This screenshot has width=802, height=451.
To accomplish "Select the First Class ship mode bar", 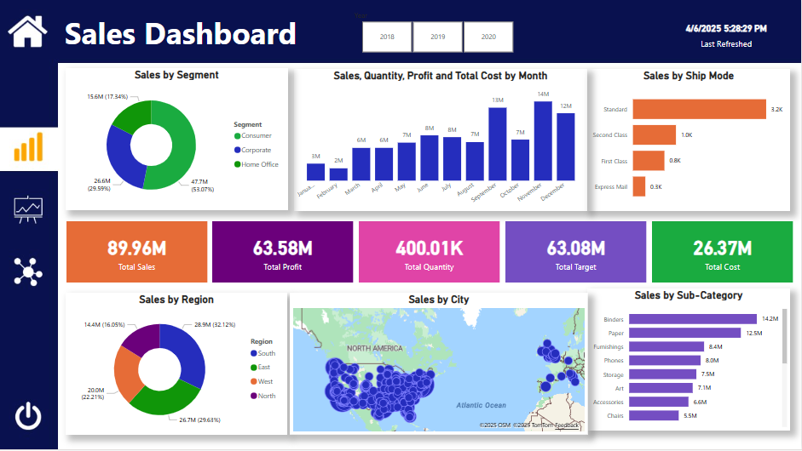I will pyautogui.click(x=649, y=161).
